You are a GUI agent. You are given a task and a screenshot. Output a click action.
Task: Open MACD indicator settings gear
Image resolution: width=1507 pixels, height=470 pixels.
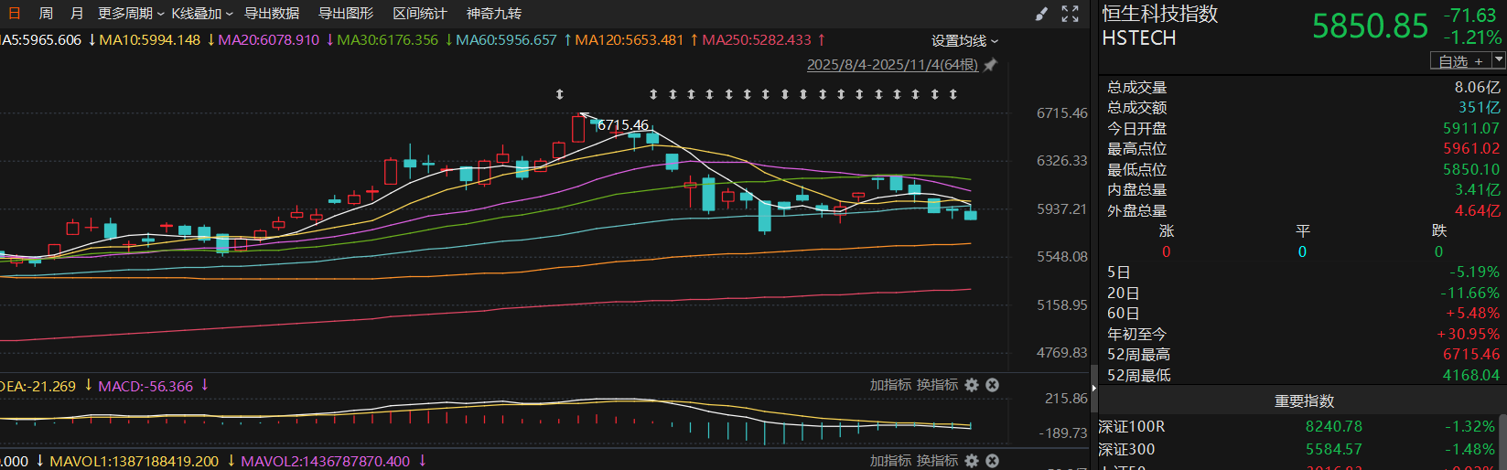tap(972, 385)
